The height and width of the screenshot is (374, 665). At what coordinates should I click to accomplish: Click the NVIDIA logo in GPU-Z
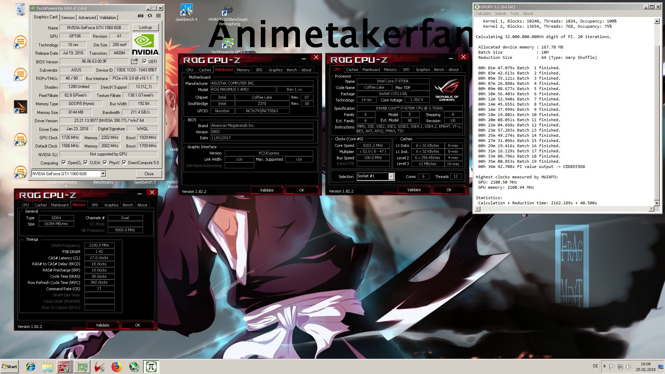145,44
